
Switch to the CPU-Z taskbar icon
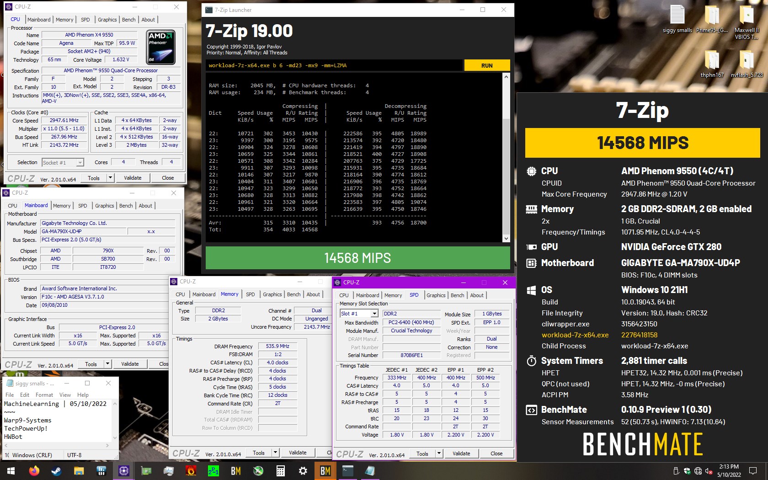123,471
